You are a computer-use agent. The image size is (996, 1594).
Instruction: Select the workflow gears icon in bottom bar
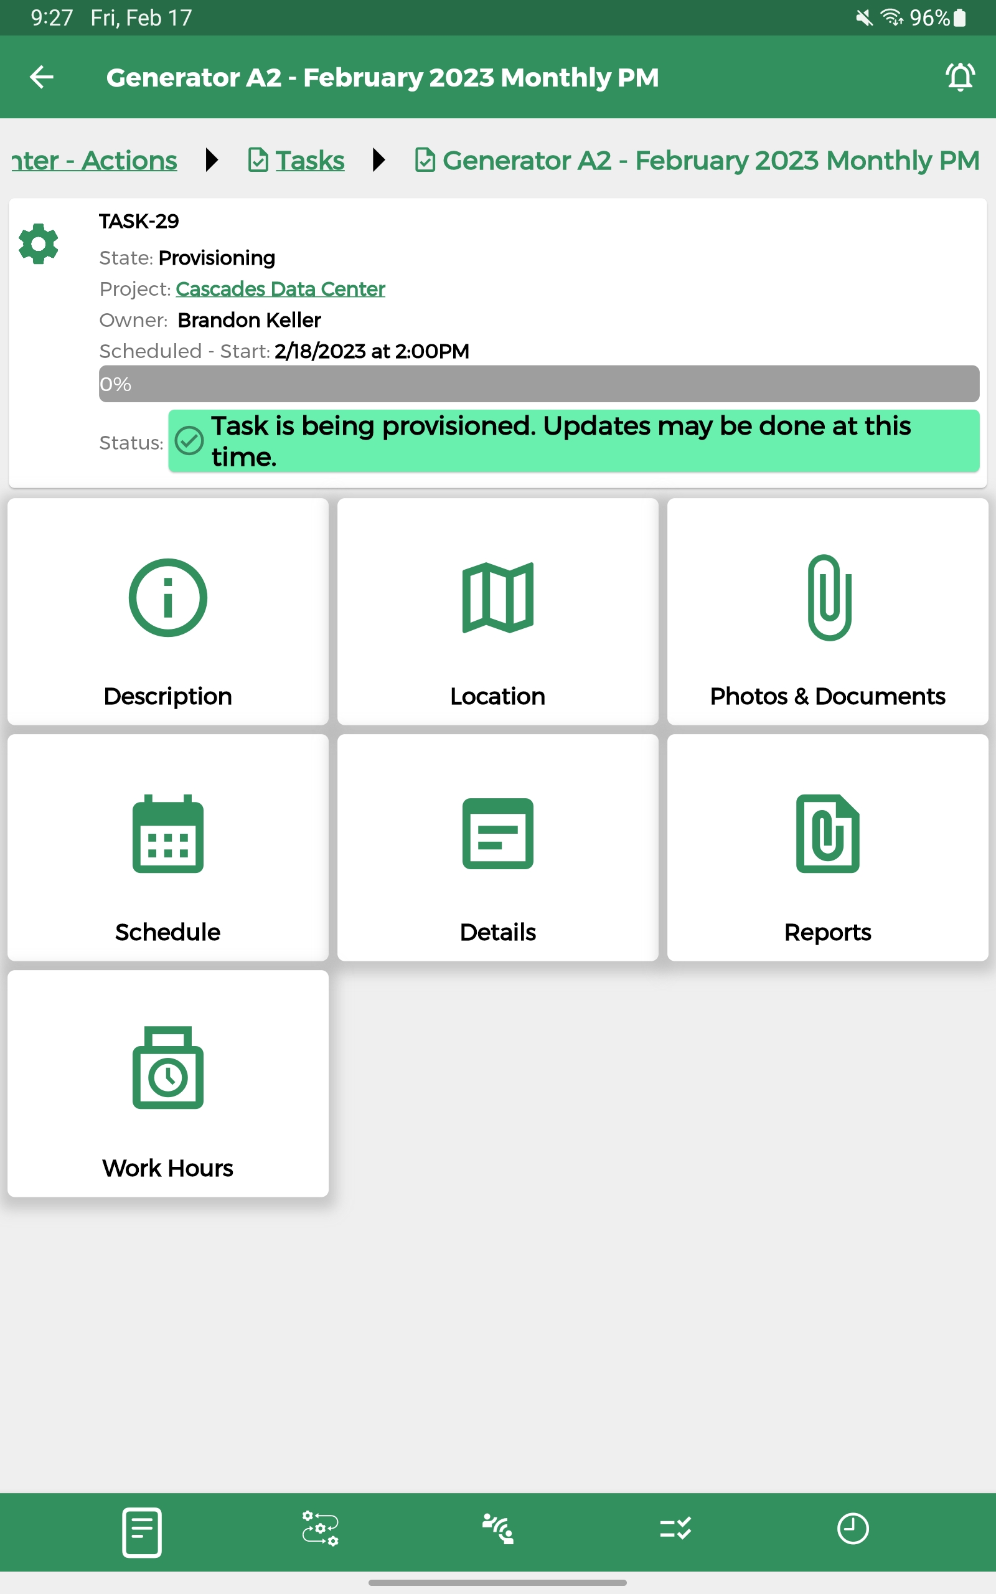pos(320,1528)
